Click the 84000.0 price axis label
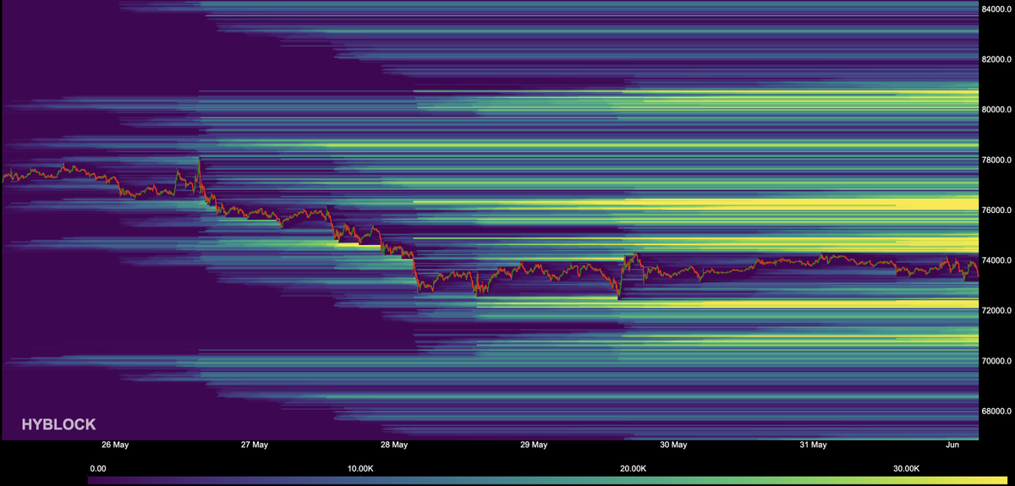Viewport: 1015px width, 486px height. point(997,9)
